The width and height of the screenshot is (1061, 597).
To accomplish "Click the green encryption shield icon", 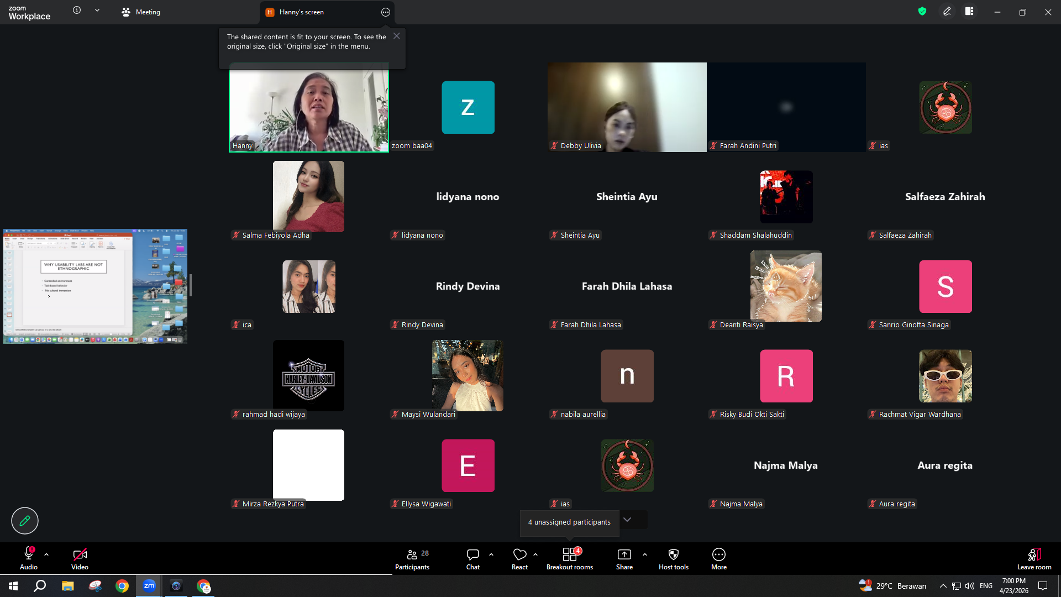I will tap(922, 11).
